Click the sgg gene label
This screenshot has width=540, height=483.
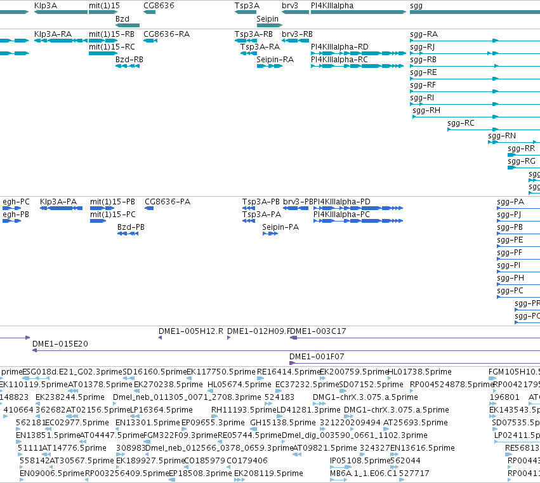pyautogui.click(x=416, y=6)
